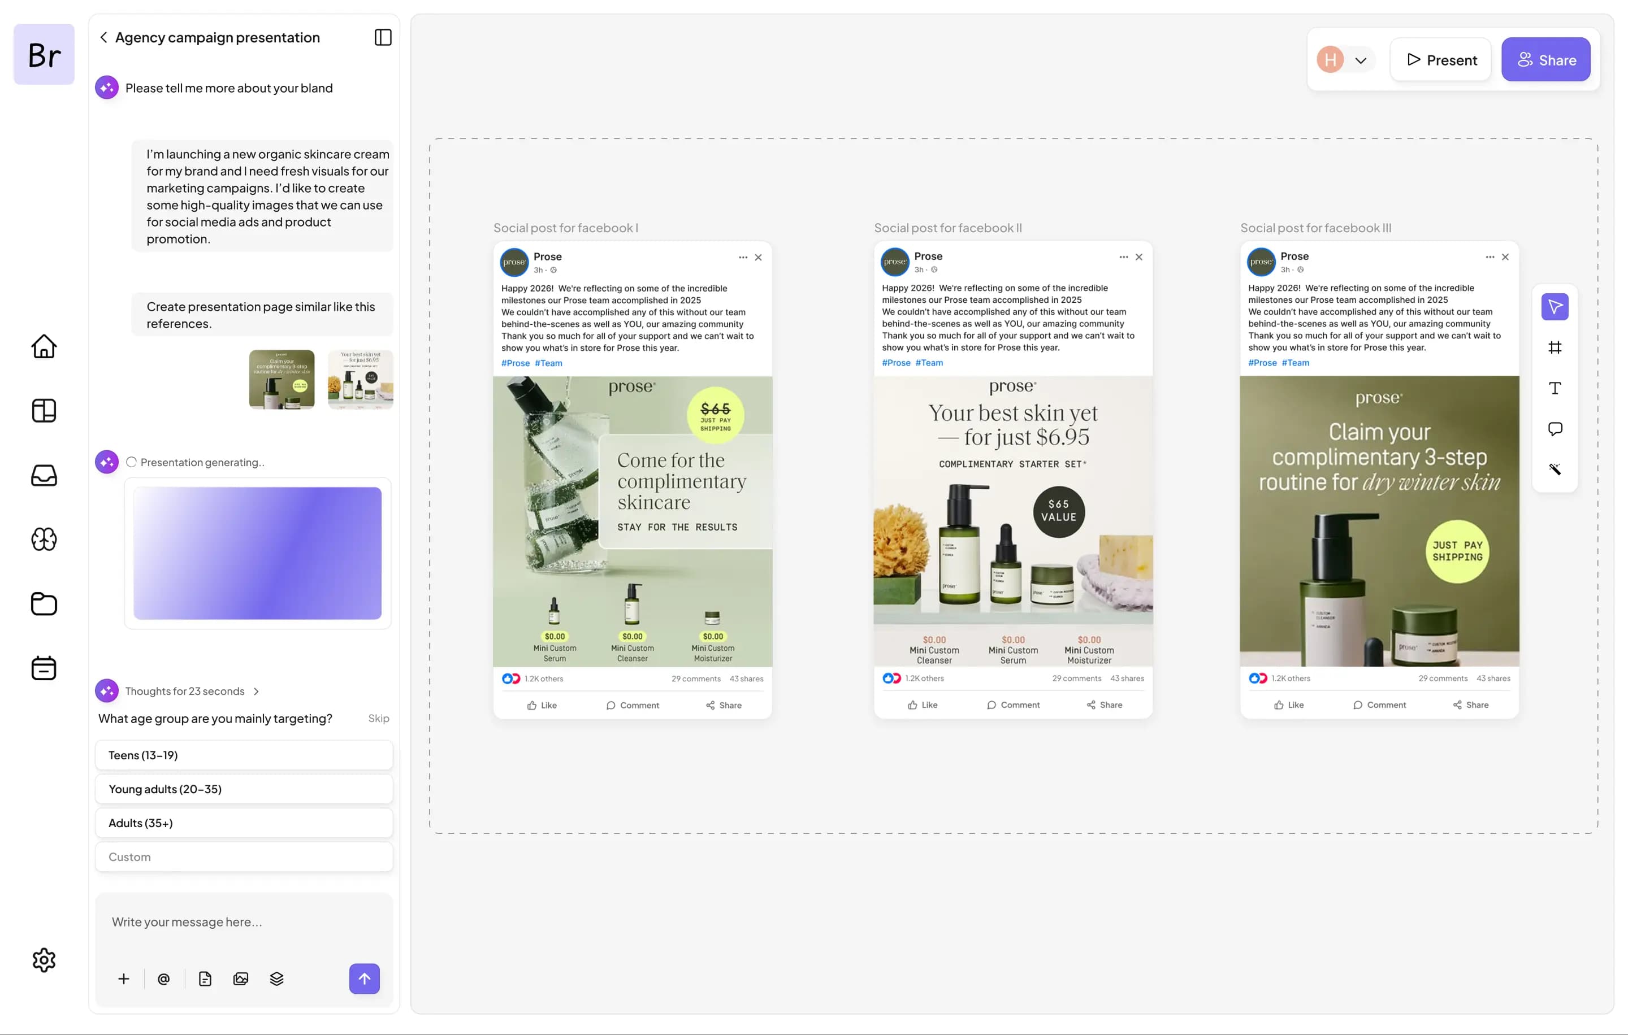Viewport: 1628px width, 1035px height.
Task: Select the text tool
Action: point(1555,388)
